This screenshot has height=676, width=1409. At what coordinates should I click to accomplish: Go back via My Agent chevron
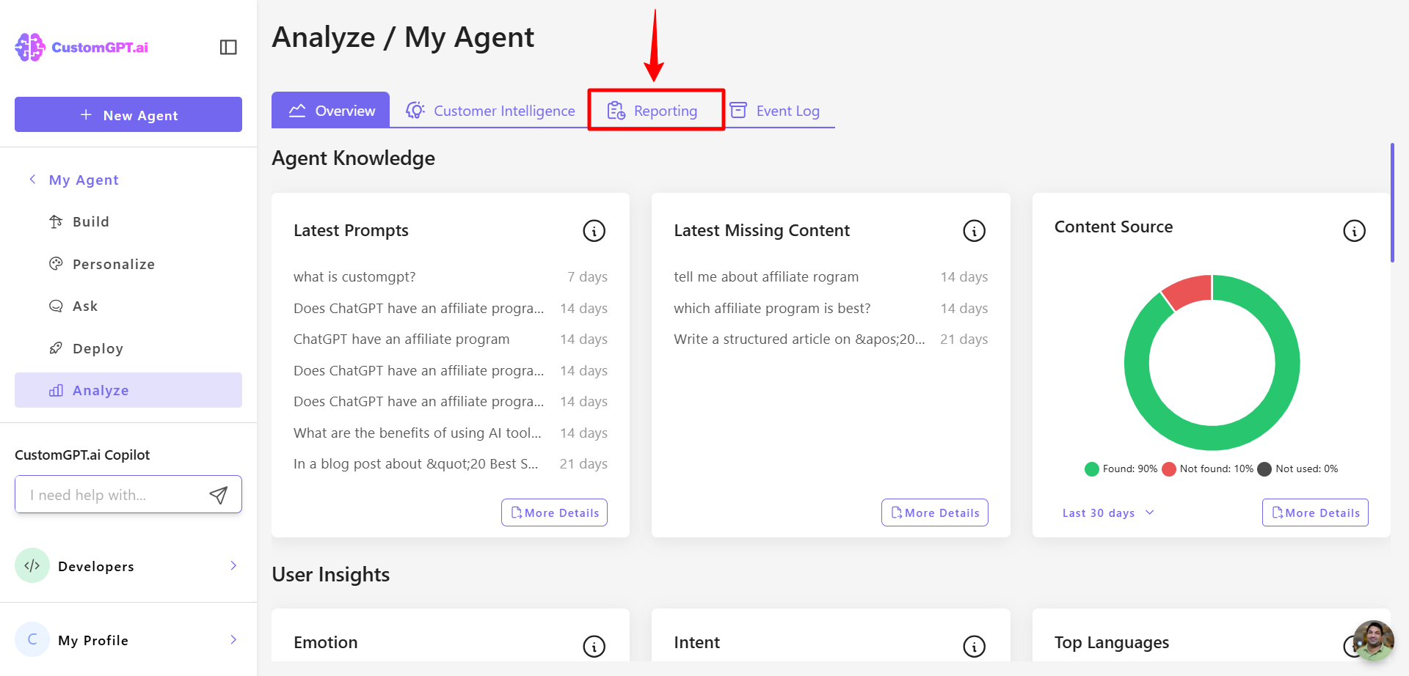[x=32, y=179]
